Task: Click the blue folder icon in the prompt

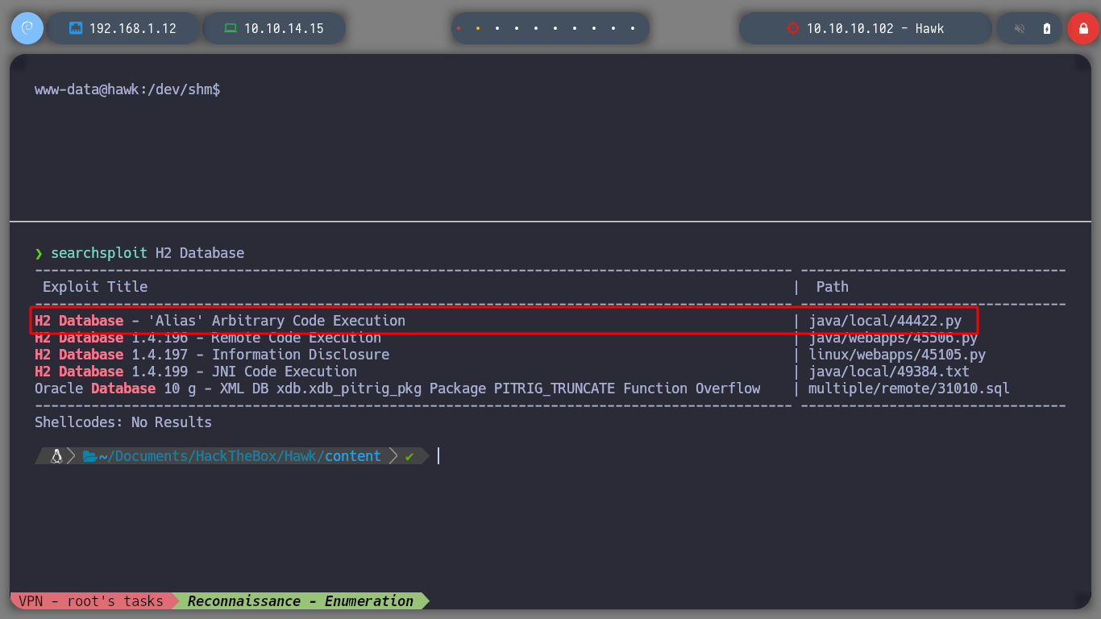Action: click(x=89, y=456)
